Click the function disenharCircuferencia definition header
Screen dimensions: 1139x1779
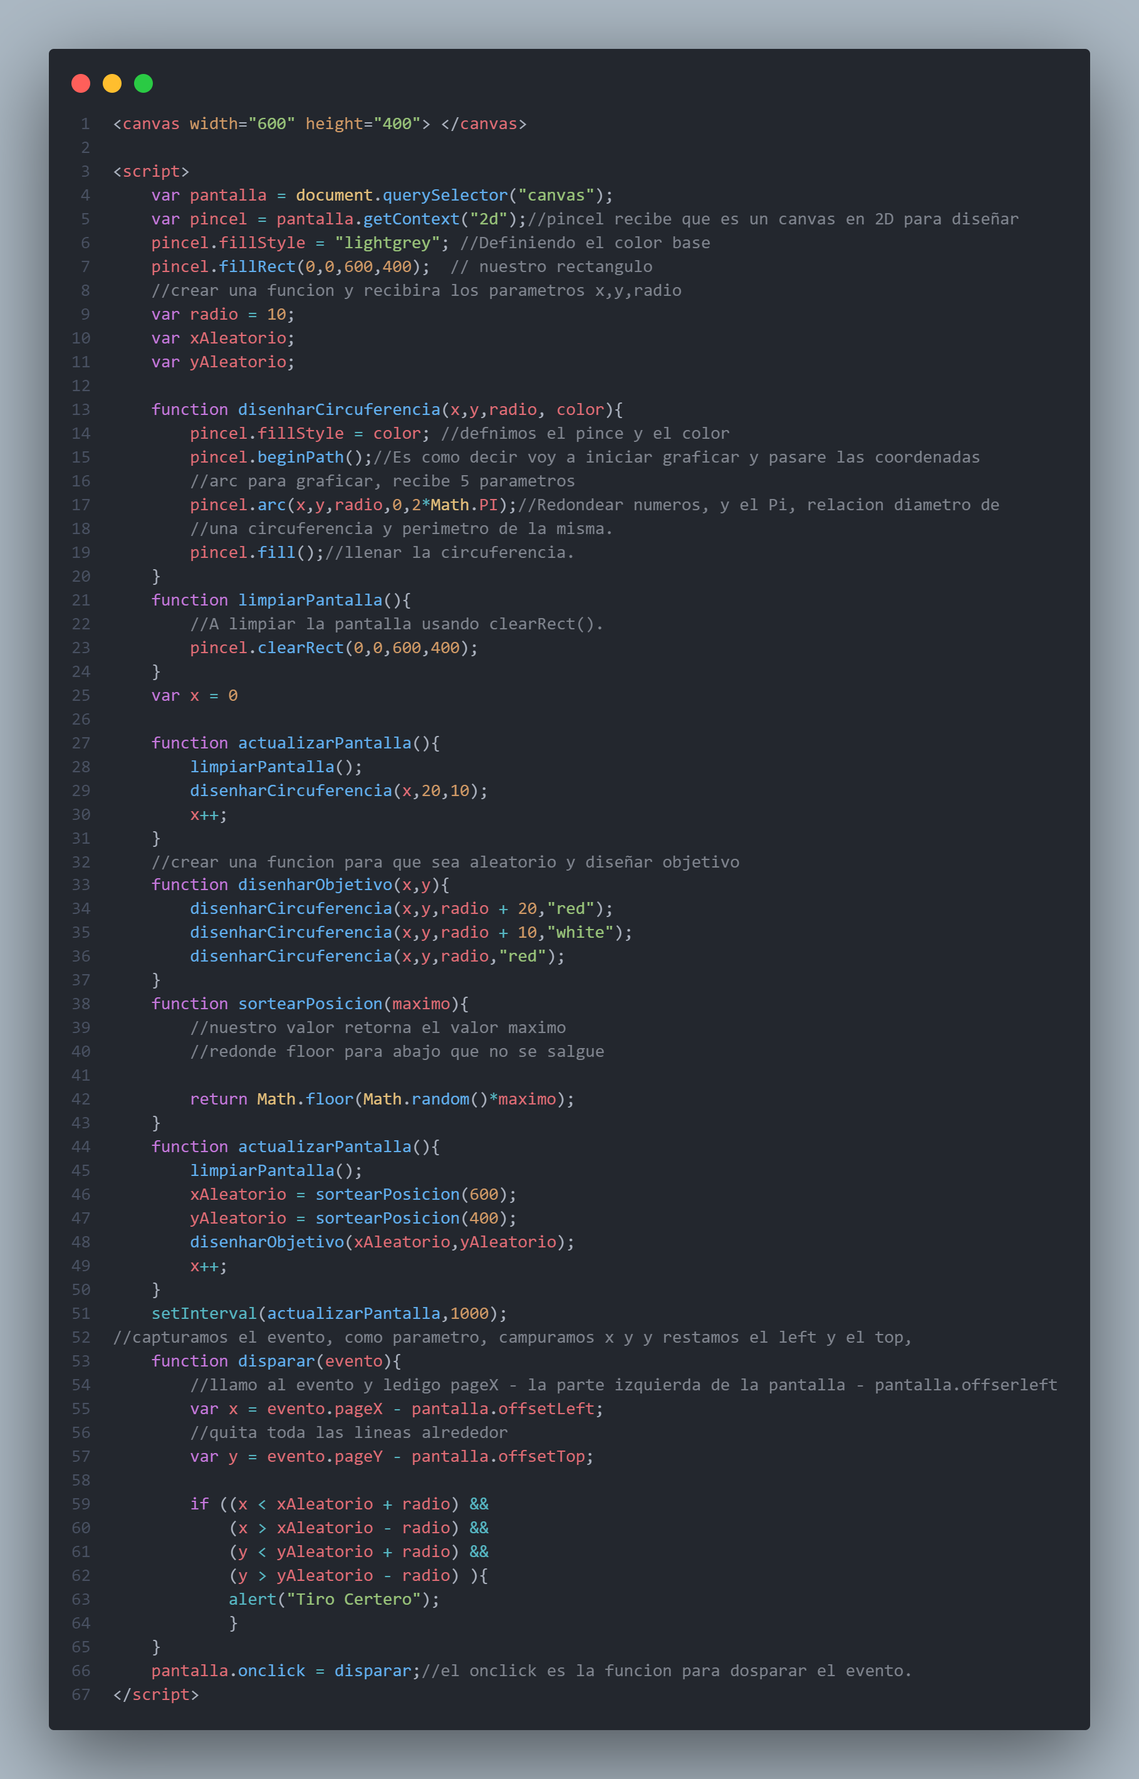[387, 409]
